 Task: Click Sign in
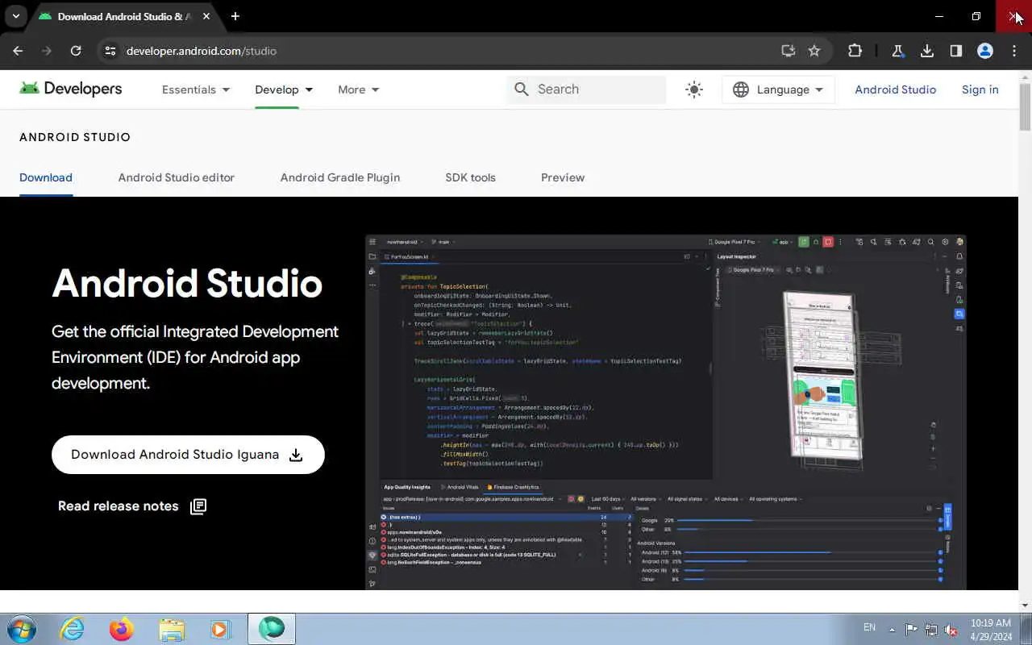tap(980, 89)
